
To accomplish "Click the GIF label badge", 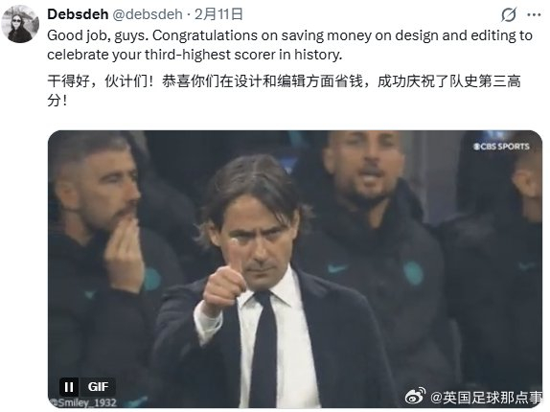I will click(98, 387).
